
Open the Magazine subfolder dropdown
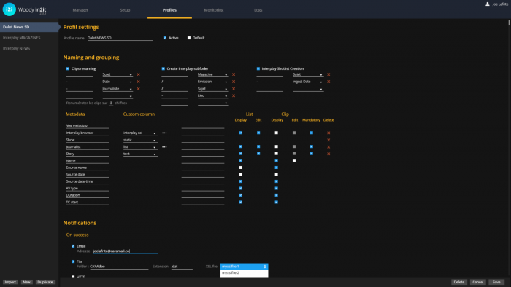[212, 74]
